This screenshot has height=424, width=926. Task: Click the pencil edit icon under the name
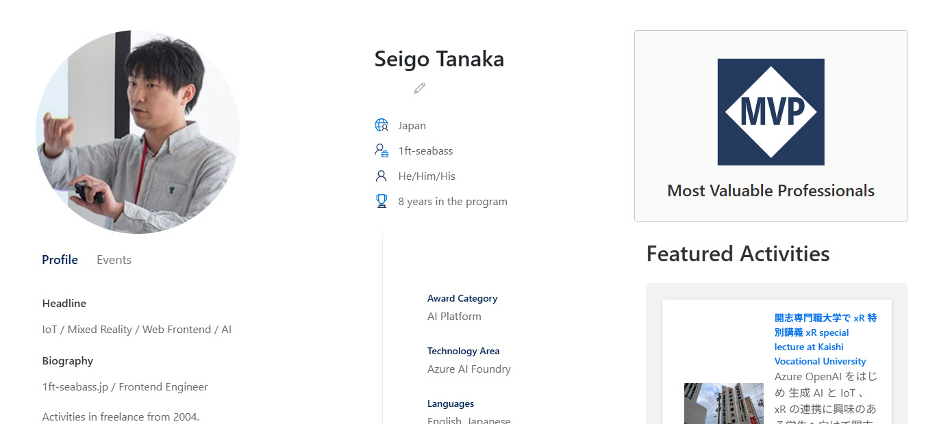[x=419, y=88]
